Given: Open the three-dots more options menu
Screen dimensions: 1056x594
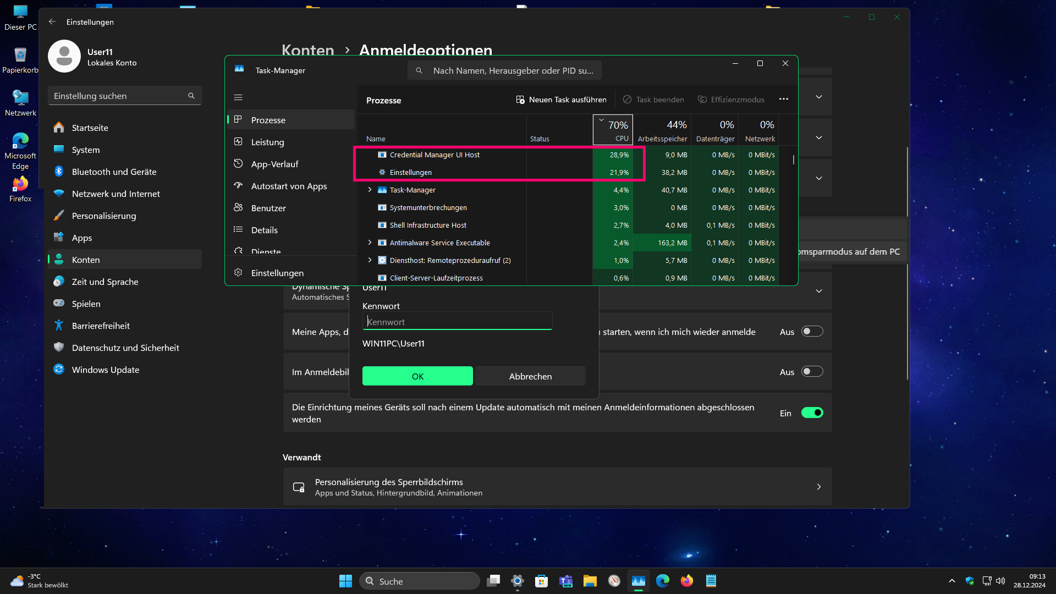Looking at the screenshot, I should [784, 99].
